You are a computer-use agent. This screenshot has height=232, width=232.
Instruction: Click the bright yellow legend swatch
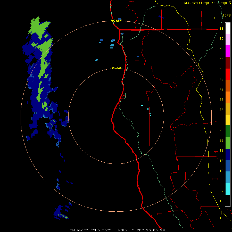(228, 120)
